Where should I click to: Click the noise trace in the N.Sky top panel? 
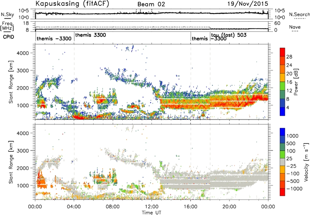point(152,13)
